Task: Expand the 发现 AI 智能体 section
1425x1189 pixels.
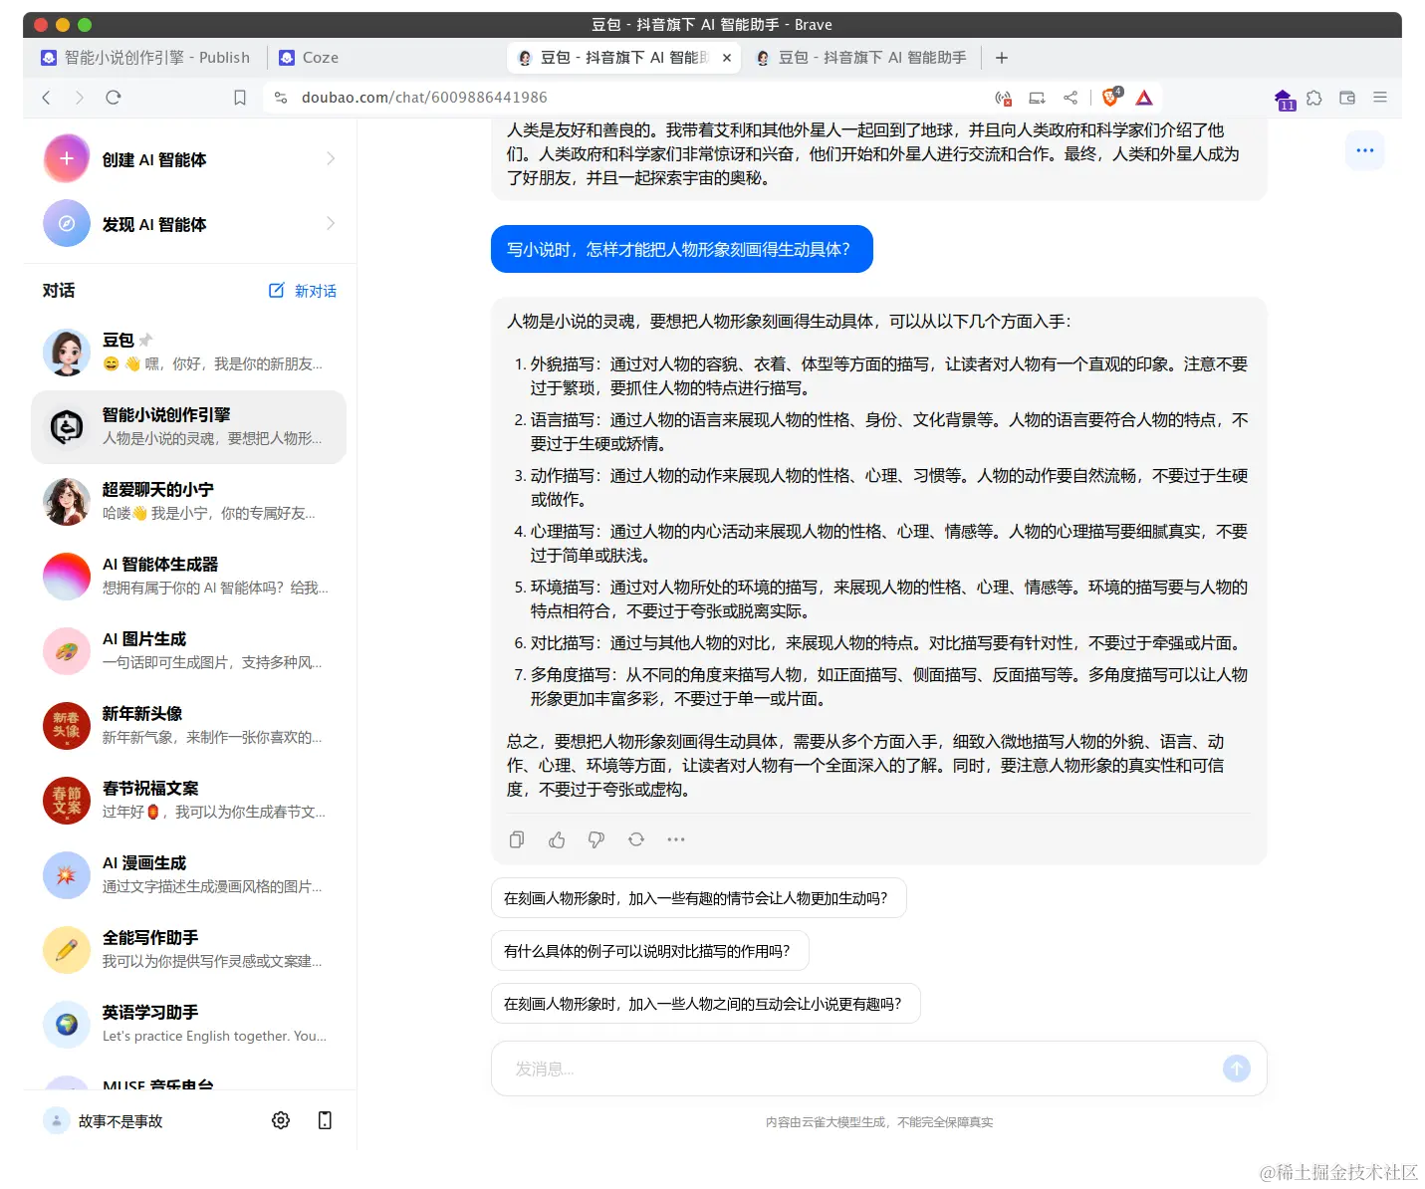Action: pos(332,224)
